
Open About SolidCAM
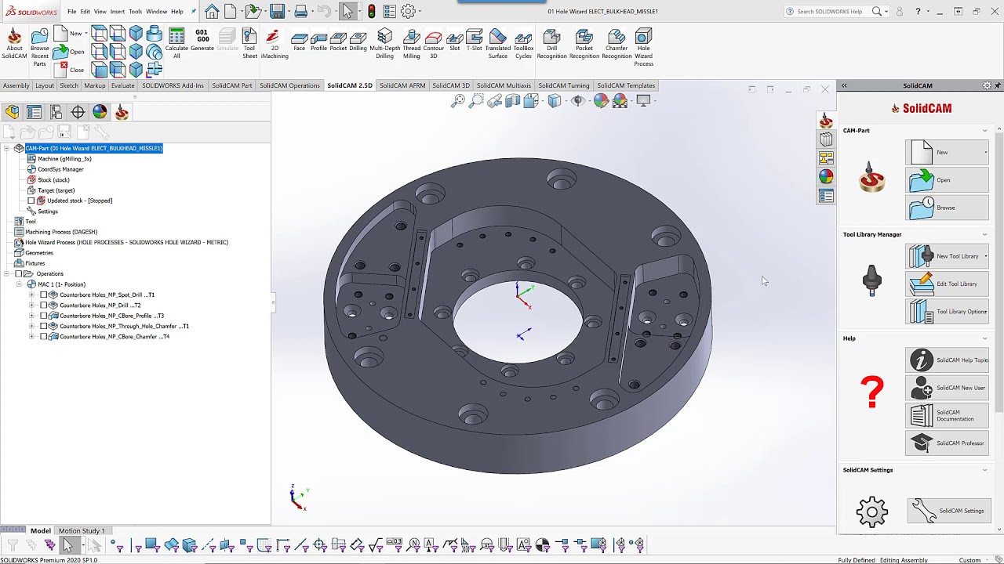click(x=14, y=44)
